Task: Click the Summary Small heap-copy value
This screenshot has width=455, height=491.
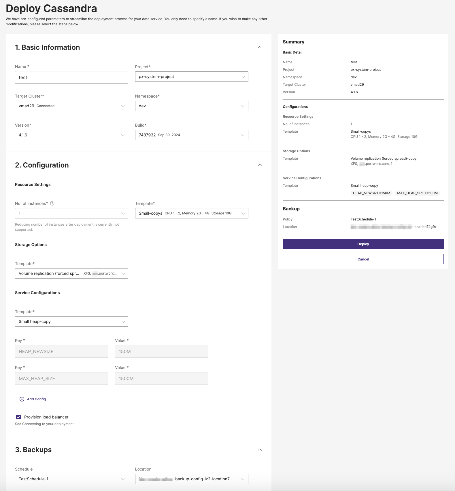Action: (364, 186)
